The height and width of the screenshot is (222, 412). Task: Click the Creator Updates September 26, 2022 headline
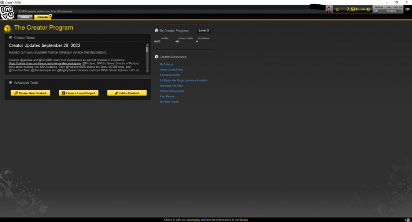[44, 45]
